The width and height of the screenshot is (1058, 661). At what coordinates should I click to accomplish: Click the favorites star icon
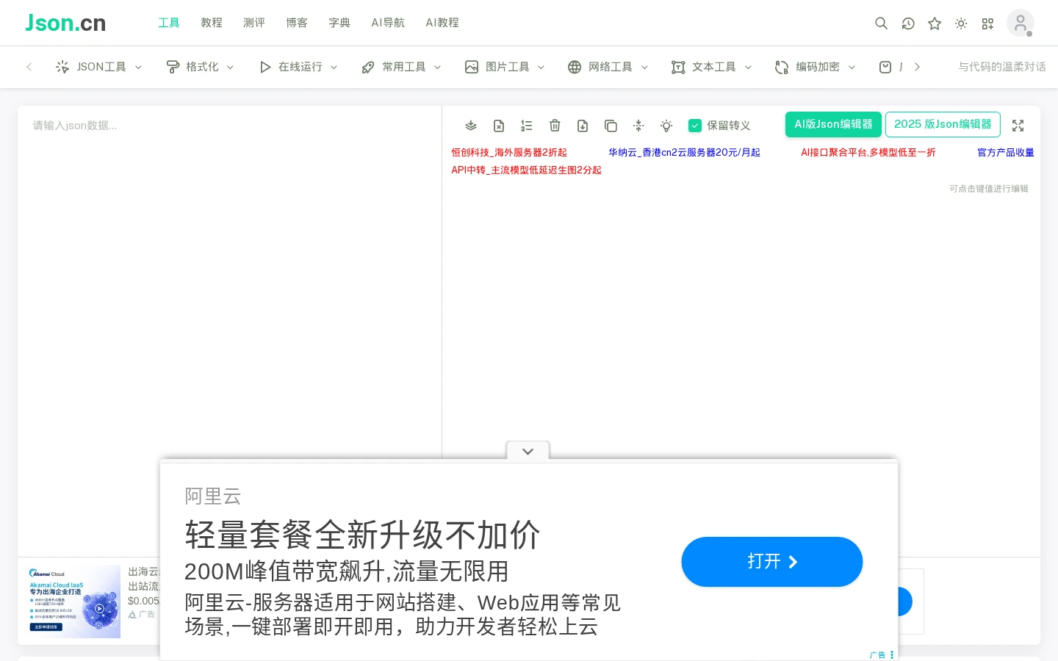coord(935,24)
